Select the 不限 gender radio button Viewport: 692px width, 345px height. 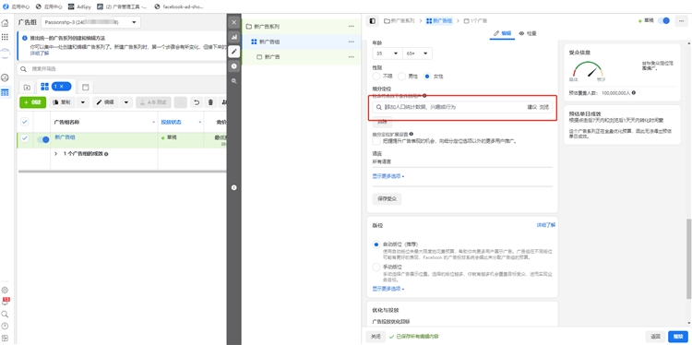[x=376, y=77]
